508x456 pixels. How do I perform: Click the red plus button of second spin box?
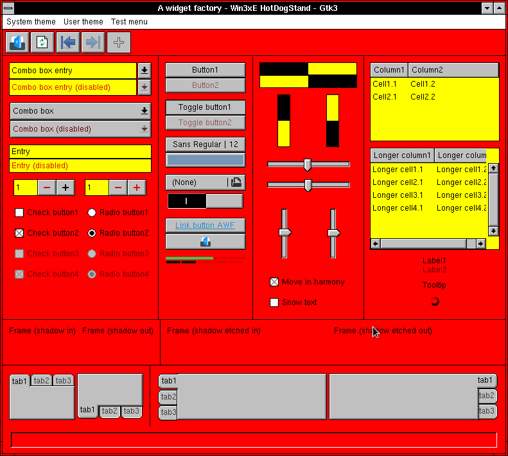[x=137, y=188]
